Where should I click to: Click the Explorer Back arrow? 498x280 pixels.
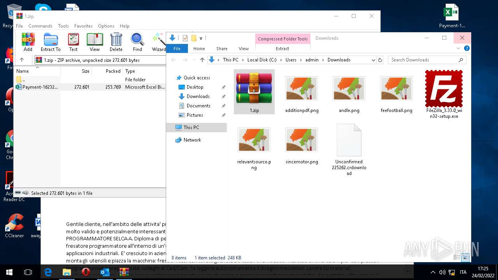174,60
